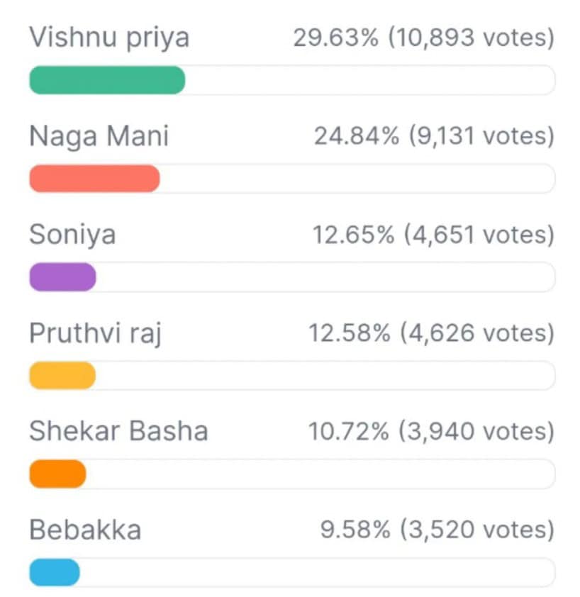
Task: Select the Soniya poll option label
Action: (x=72, y=235)
